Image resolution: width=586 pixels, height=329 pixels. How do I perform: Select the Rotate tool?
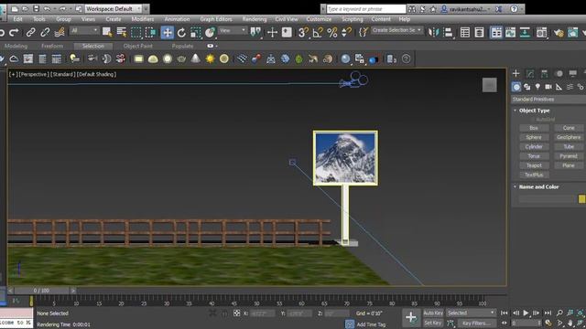point(181,33)
